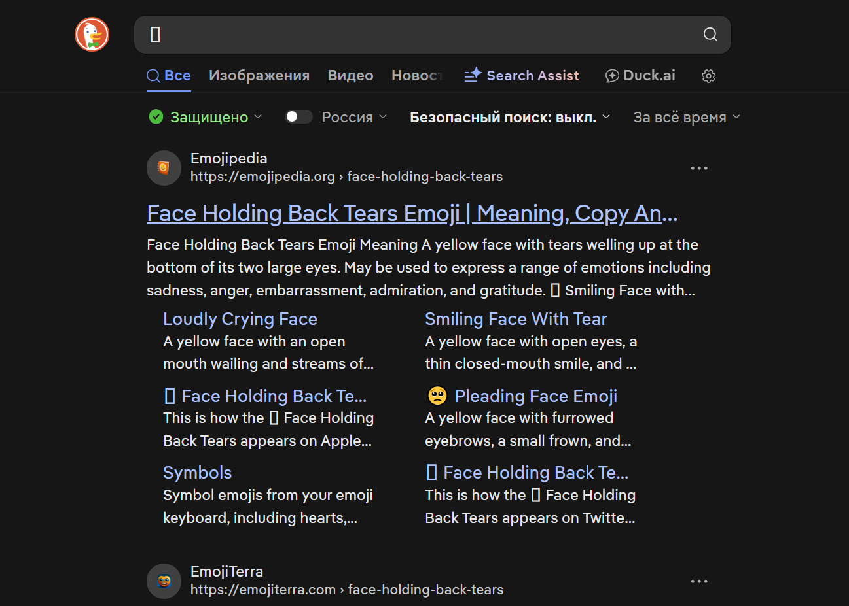Click the emojipedia.org face-holding-back-tears URL
The width and height of the screenshot is (849, 606).
tap(347, 177)
